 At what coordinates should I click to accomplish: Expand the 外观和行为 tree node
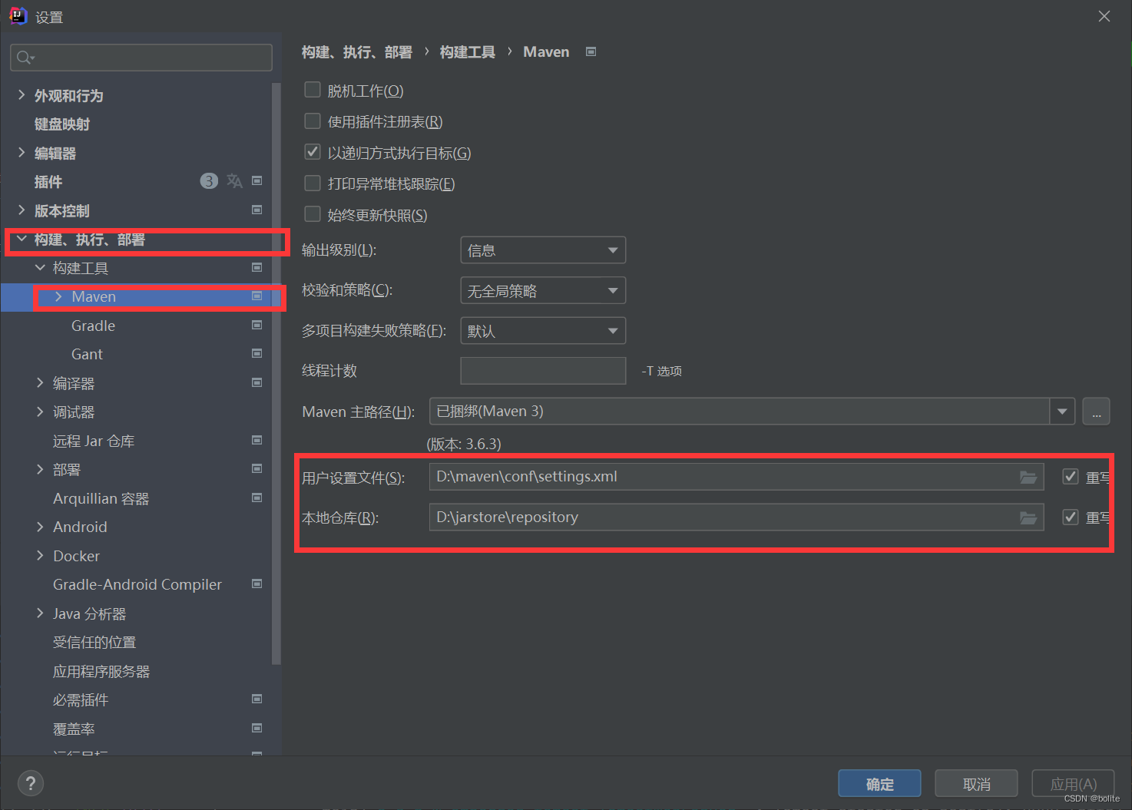tap(22, 95)
